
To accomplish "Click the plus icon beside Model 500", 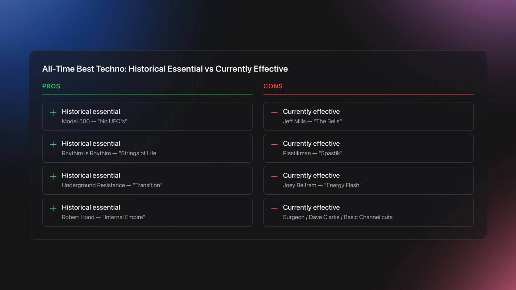I will click(x=53, y=112).
